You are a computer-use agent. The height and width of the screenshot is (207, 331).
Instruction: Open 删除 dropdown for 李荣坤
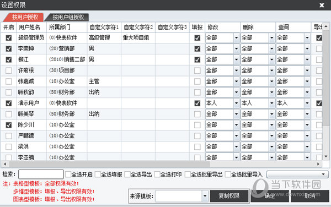point(272,49)
